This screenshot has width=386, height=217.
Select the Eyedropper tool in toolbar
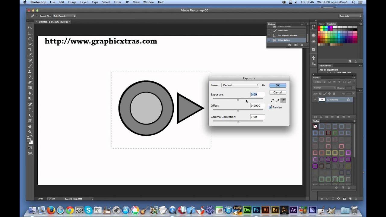coord(30,55)
